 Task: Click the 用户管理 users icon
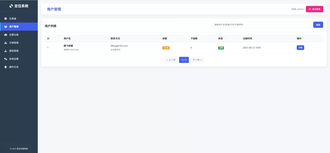(x=6, y=27)
